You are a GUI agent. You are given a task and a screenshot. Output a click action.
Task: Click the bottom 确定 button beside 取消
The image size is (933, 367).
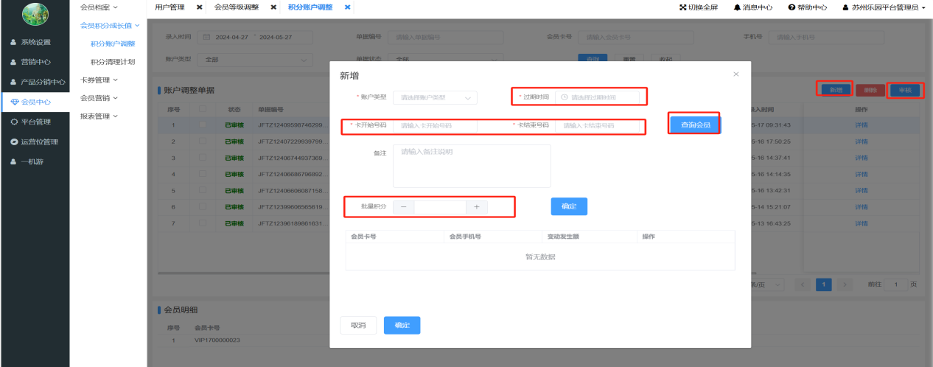pos(402,325)
